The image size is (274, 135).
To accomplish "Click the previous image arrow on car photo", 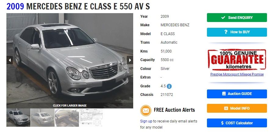I will coord(10,60).
